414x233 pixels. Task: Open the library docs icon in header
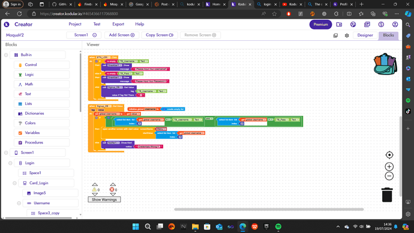pyautogui.click(x=367, y=24)
